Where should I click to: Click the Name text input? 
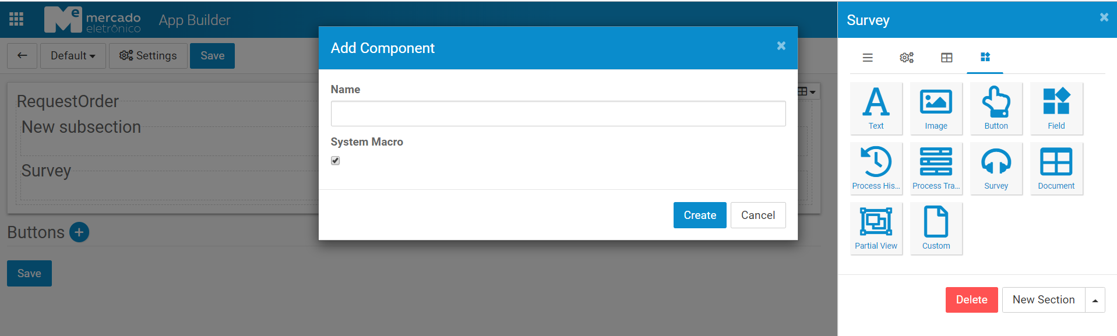click(x=558, y=114)
